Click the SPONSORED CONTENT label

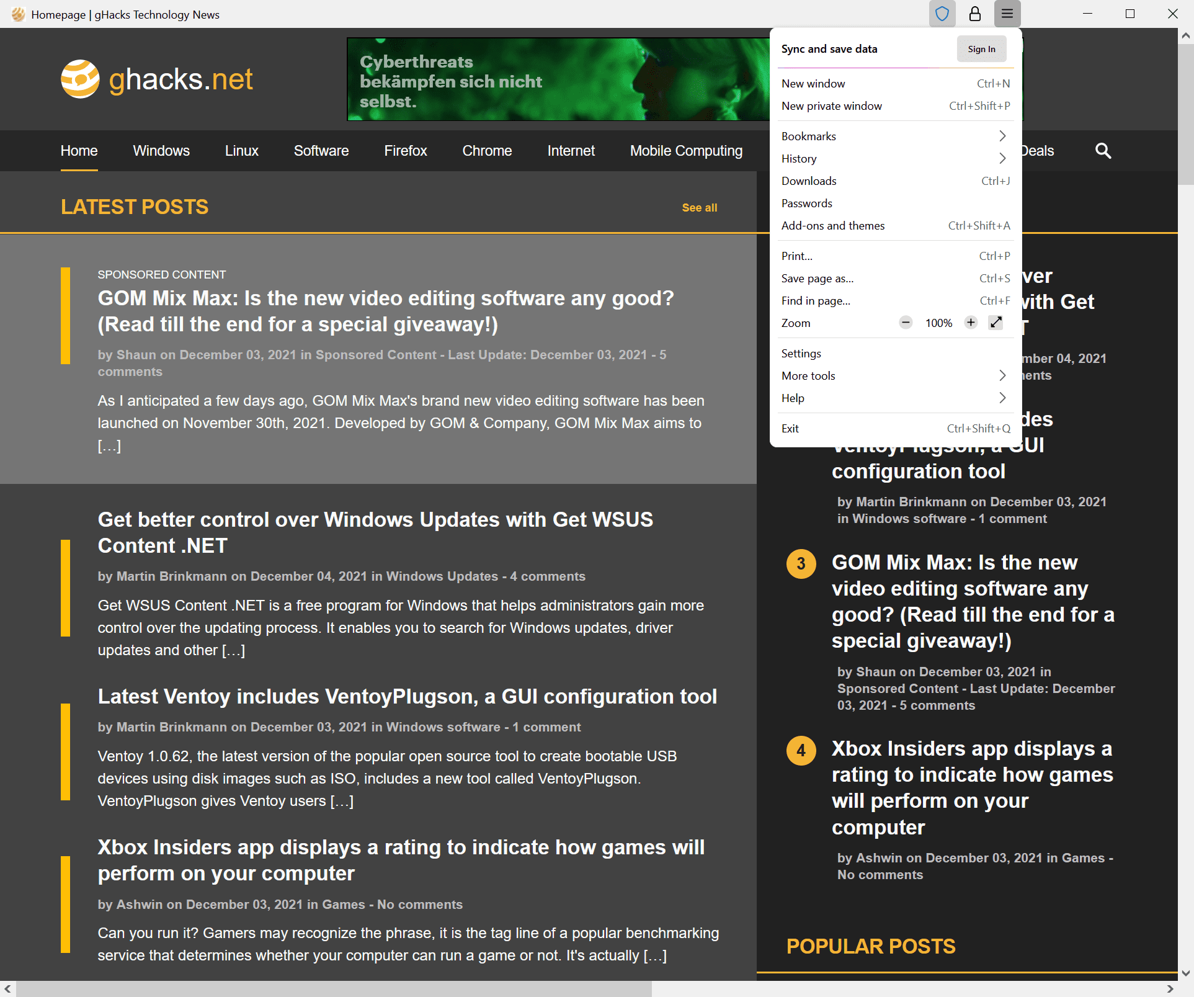[x=162, y=275]
